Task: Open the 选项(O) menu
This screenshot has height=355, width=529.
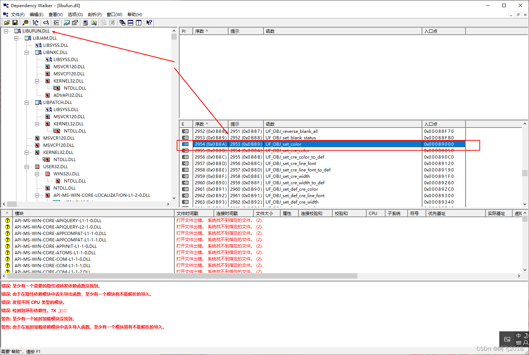Action: (x=75, y=14)
